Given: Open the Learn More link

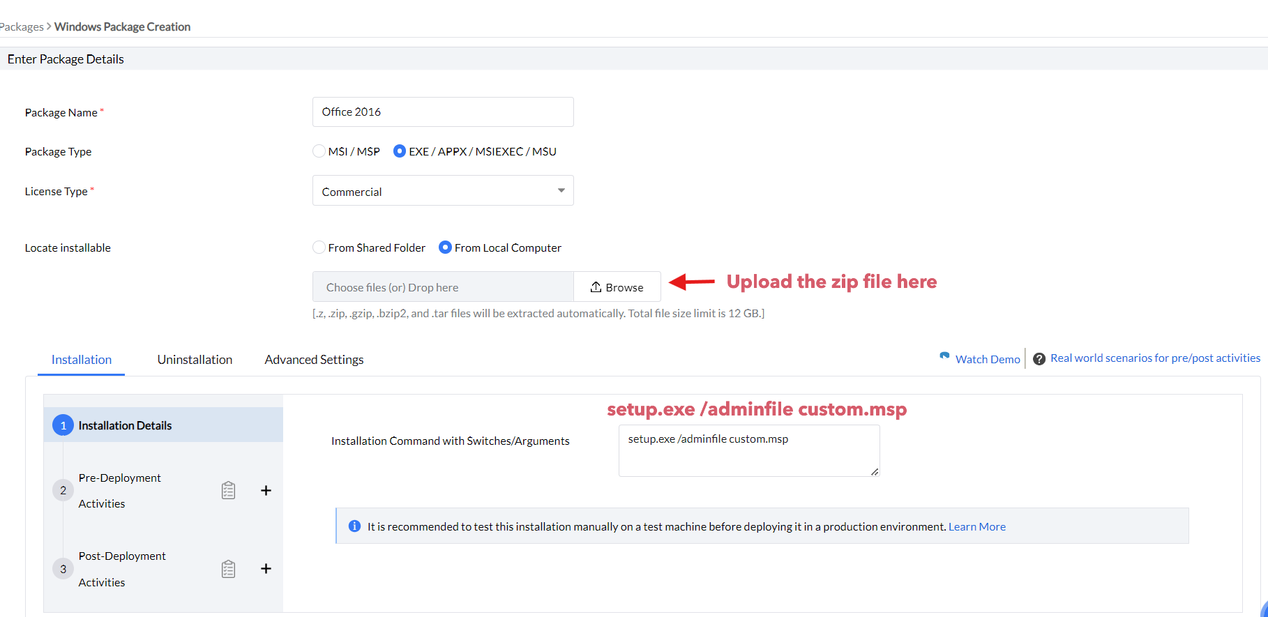Looking at the screenshot, I should tap(976, 527).
